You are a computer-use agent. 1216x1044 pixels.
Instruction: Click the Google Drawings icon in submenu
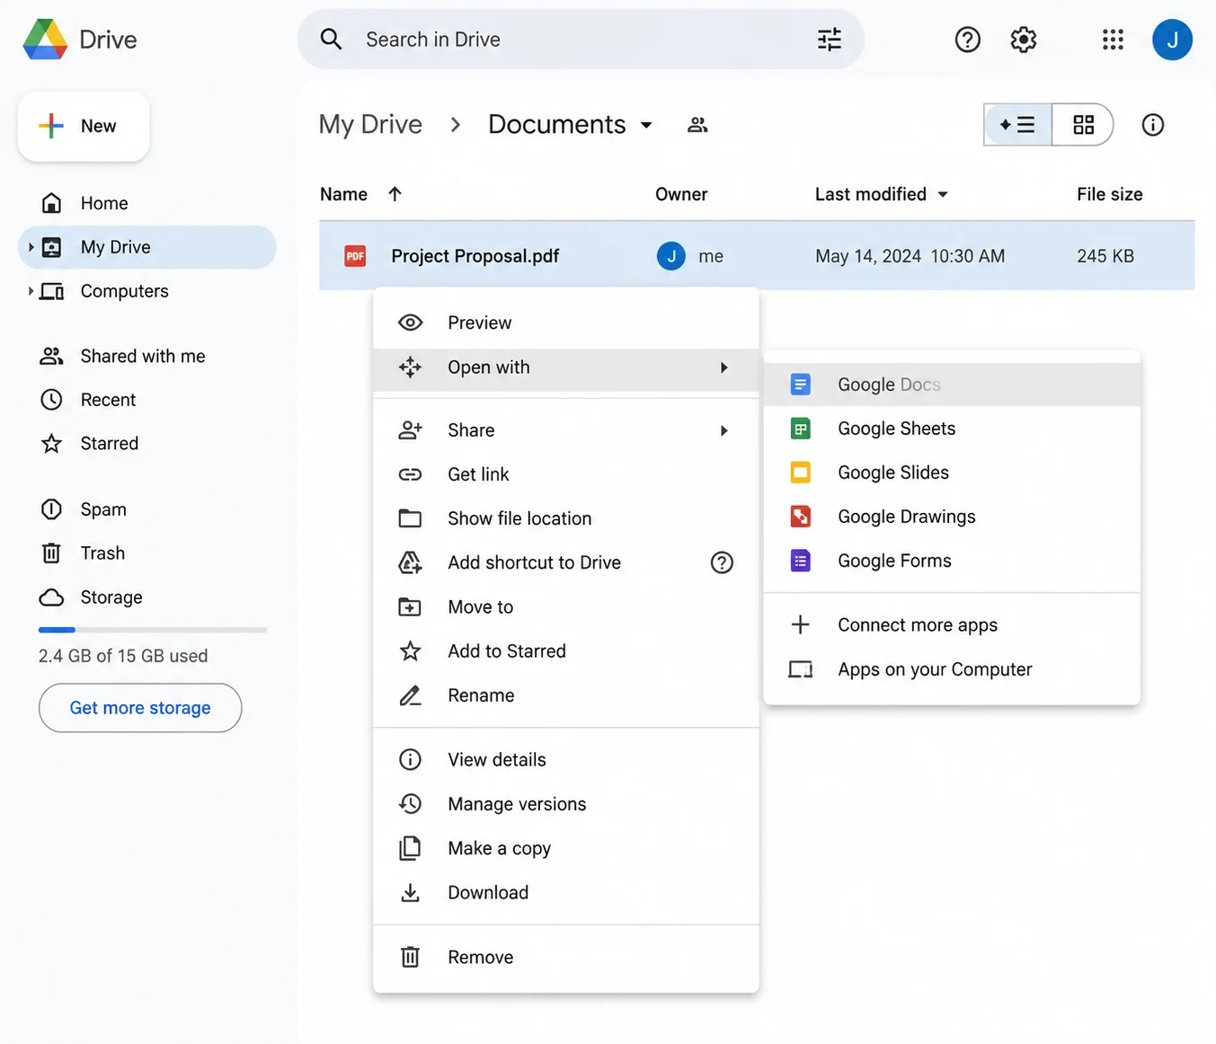pos(800,517)
